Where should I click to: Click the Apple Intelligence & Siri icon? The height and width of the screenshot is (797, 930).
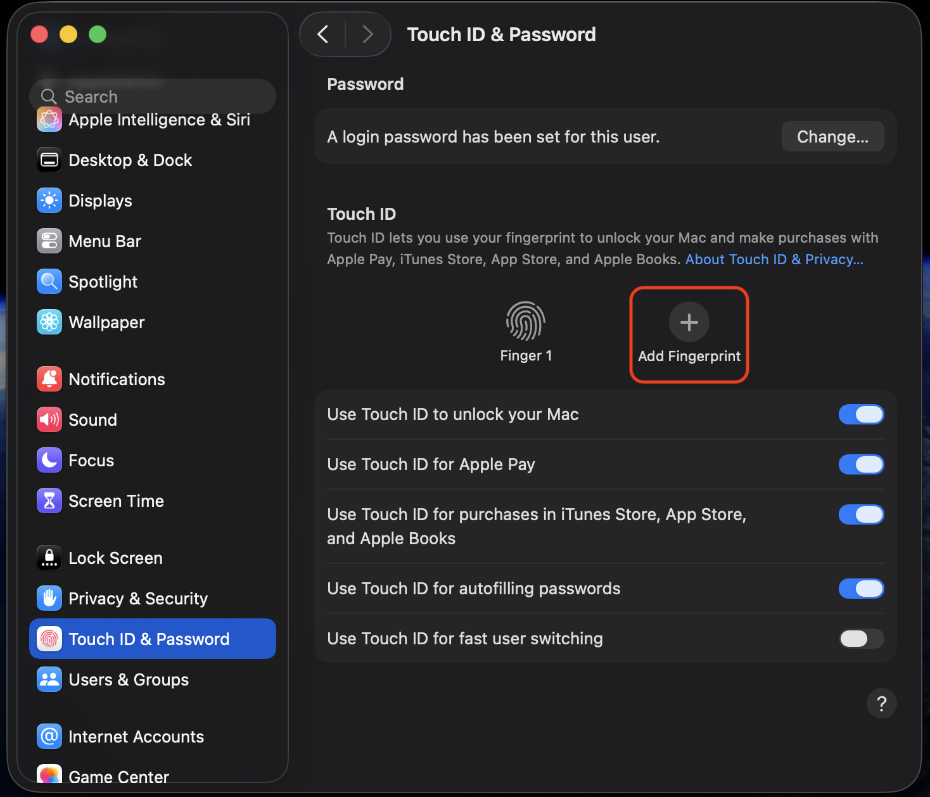[x=49, y=120]
